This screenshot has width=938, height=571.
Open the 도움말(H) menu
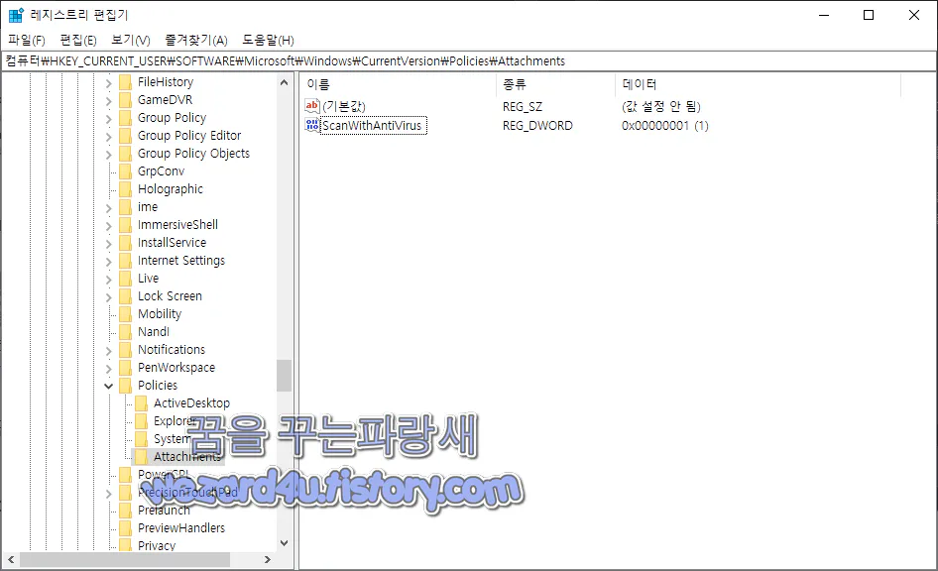coord(268,40)
